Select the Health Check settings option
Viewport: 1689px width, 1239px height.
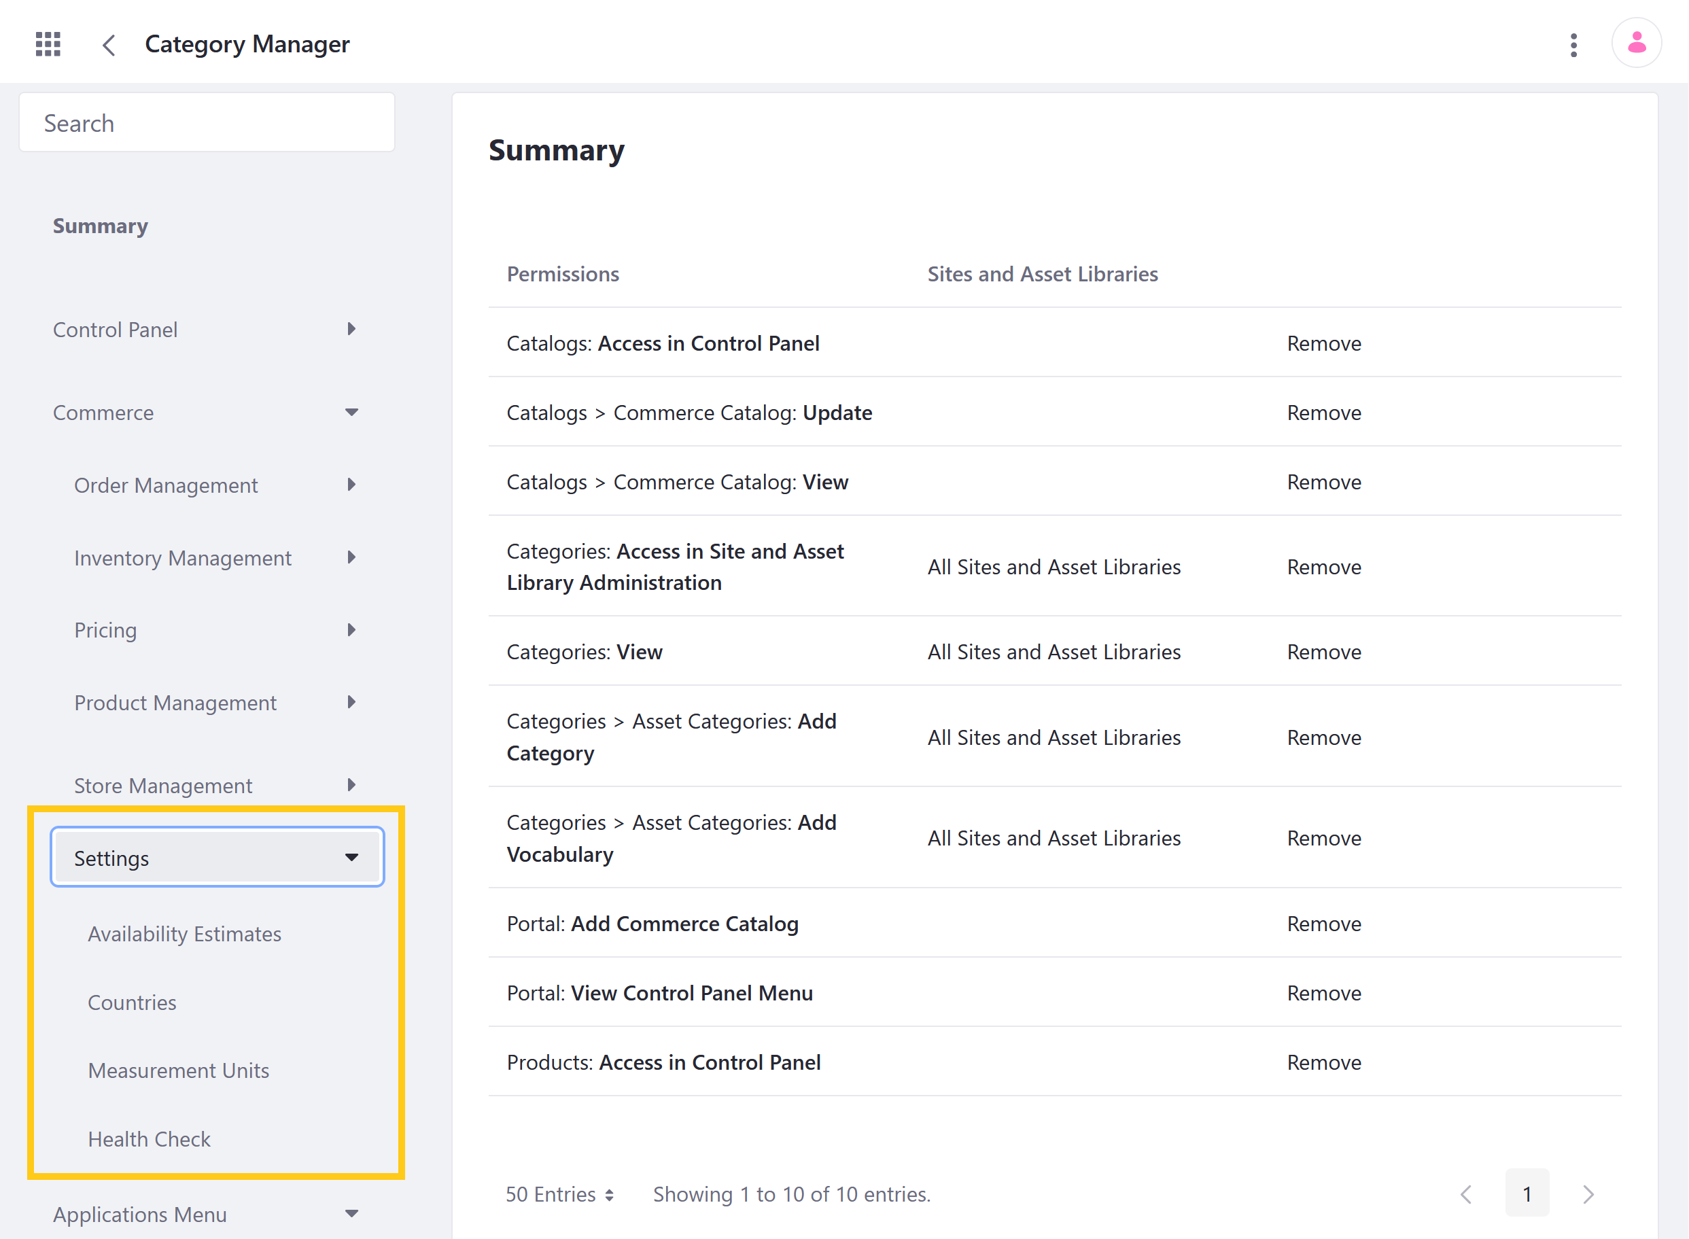click(150, 1138)
